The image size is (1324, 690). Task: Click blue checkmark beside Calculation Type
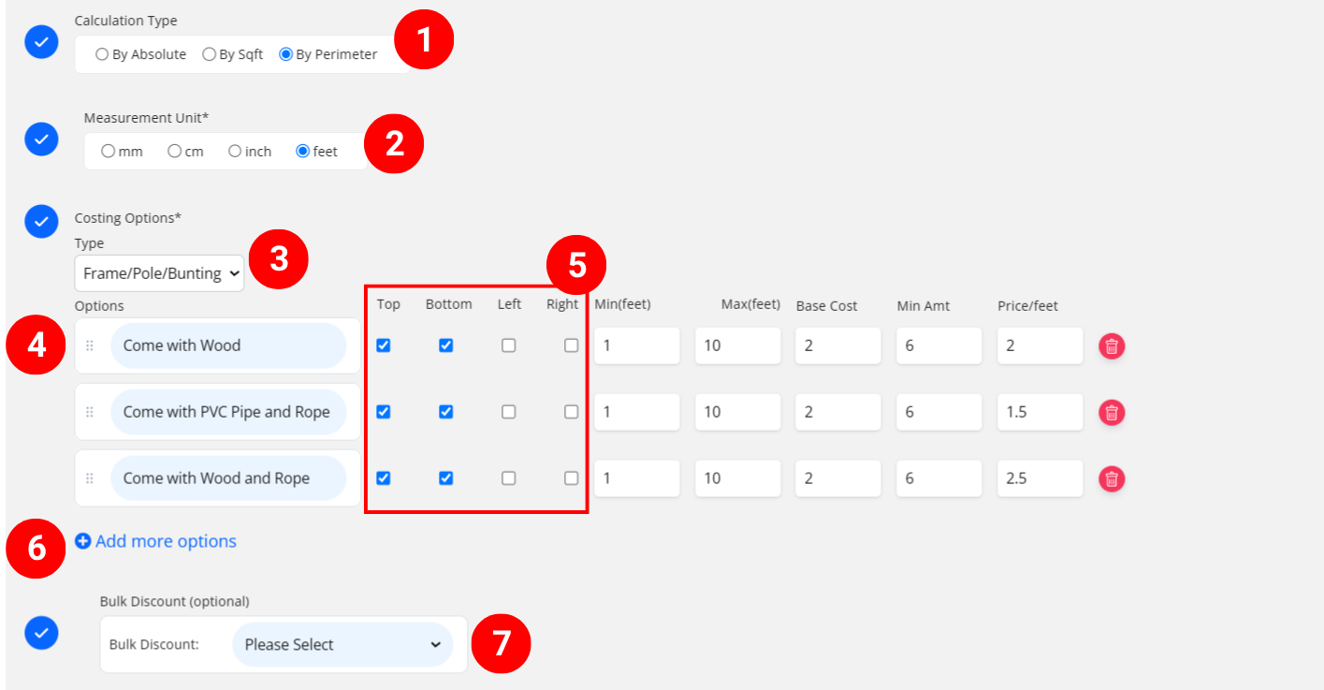41,42
